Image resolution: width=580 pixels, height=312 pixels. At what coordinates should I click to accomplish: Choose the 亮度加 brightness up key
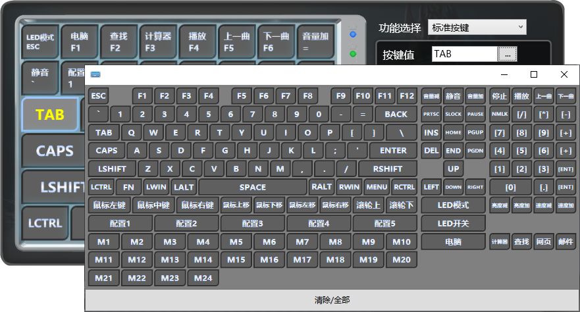point(521,206)
